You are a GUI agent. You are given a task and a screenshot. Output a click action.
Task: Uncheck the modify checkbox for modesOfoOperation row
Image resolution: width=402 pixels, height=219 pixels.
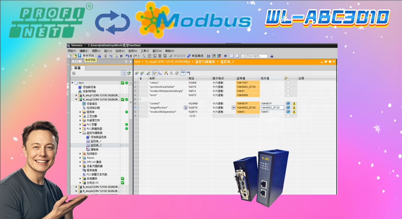click(288, 112)
